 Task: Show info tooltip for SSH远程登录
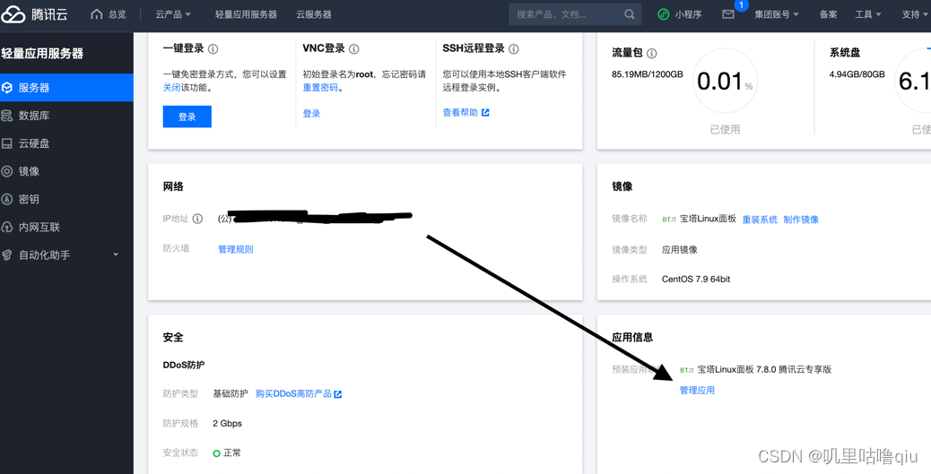pyautogui.click(x=514, y=48)
